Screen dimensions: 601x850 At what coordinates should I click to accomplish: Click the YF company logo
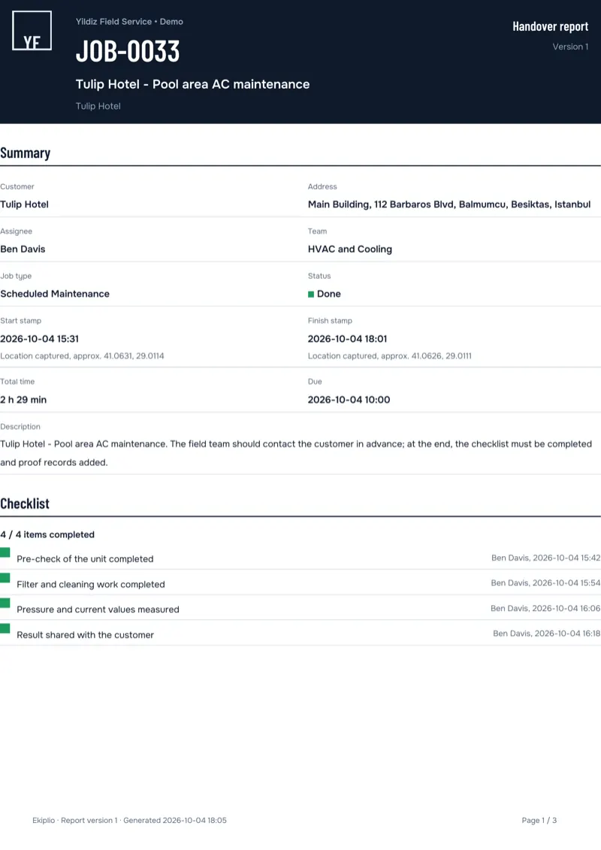32,31
